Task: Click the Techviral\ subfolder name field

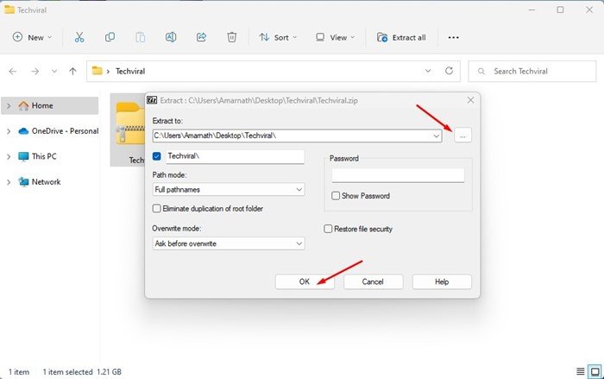Action: [235, 156]
